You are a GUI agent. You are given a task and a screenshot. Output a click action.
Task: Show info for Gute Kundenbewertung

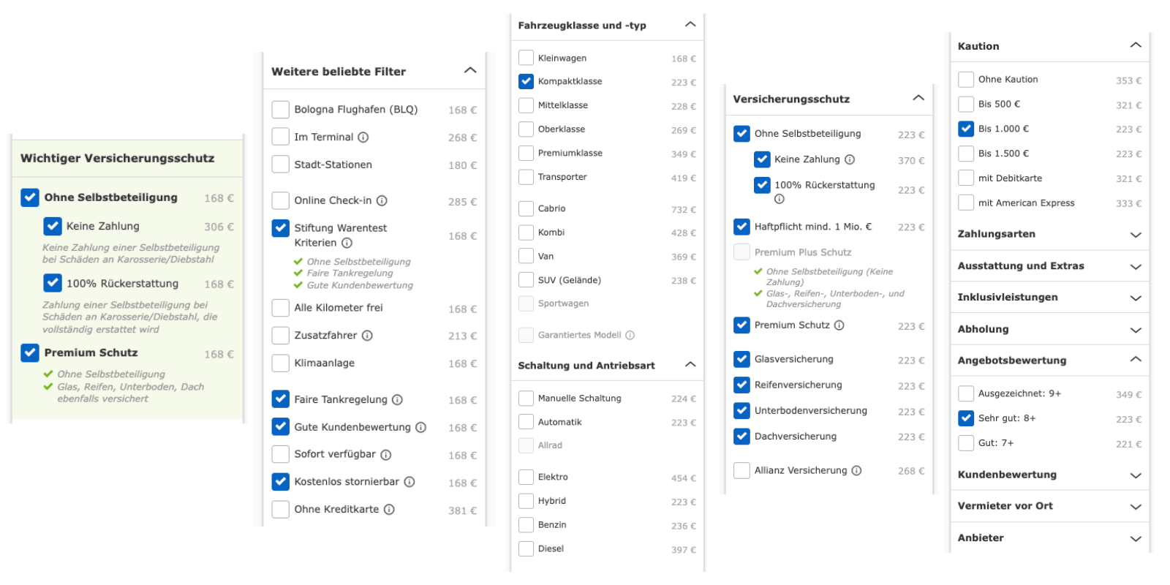(x=420, y=428)
